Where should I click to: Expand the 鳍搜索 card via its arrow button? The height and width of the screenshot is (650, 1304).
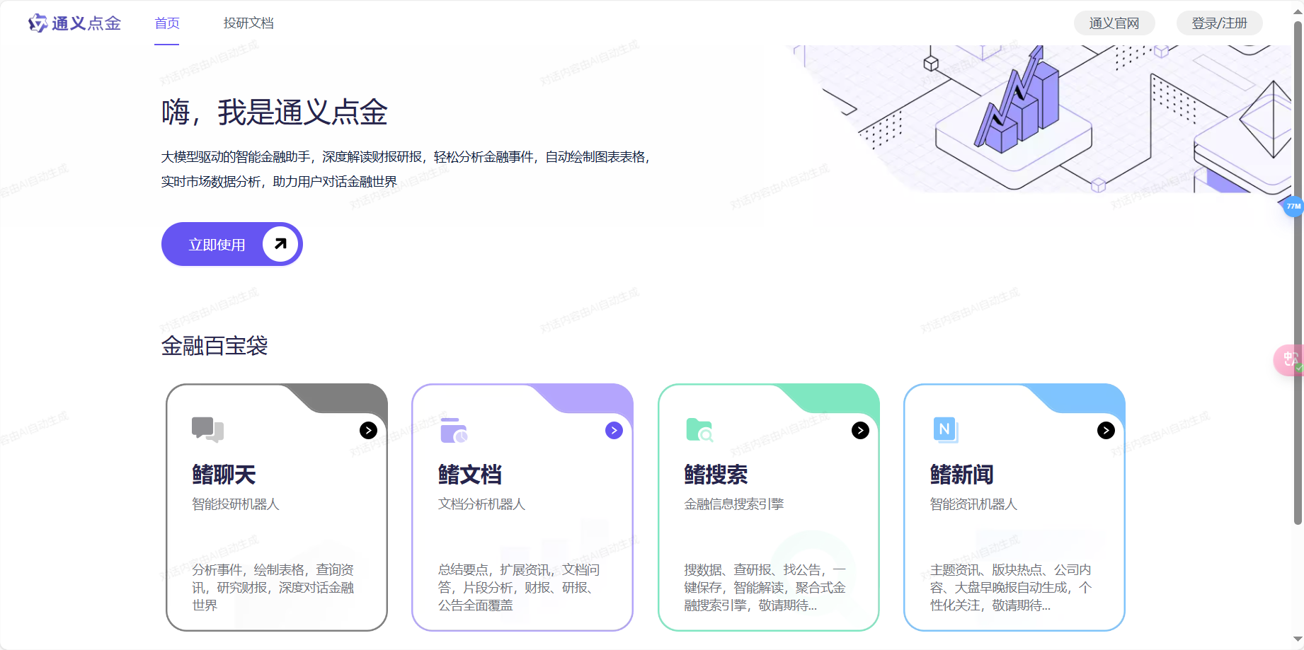tap(860, 430)
